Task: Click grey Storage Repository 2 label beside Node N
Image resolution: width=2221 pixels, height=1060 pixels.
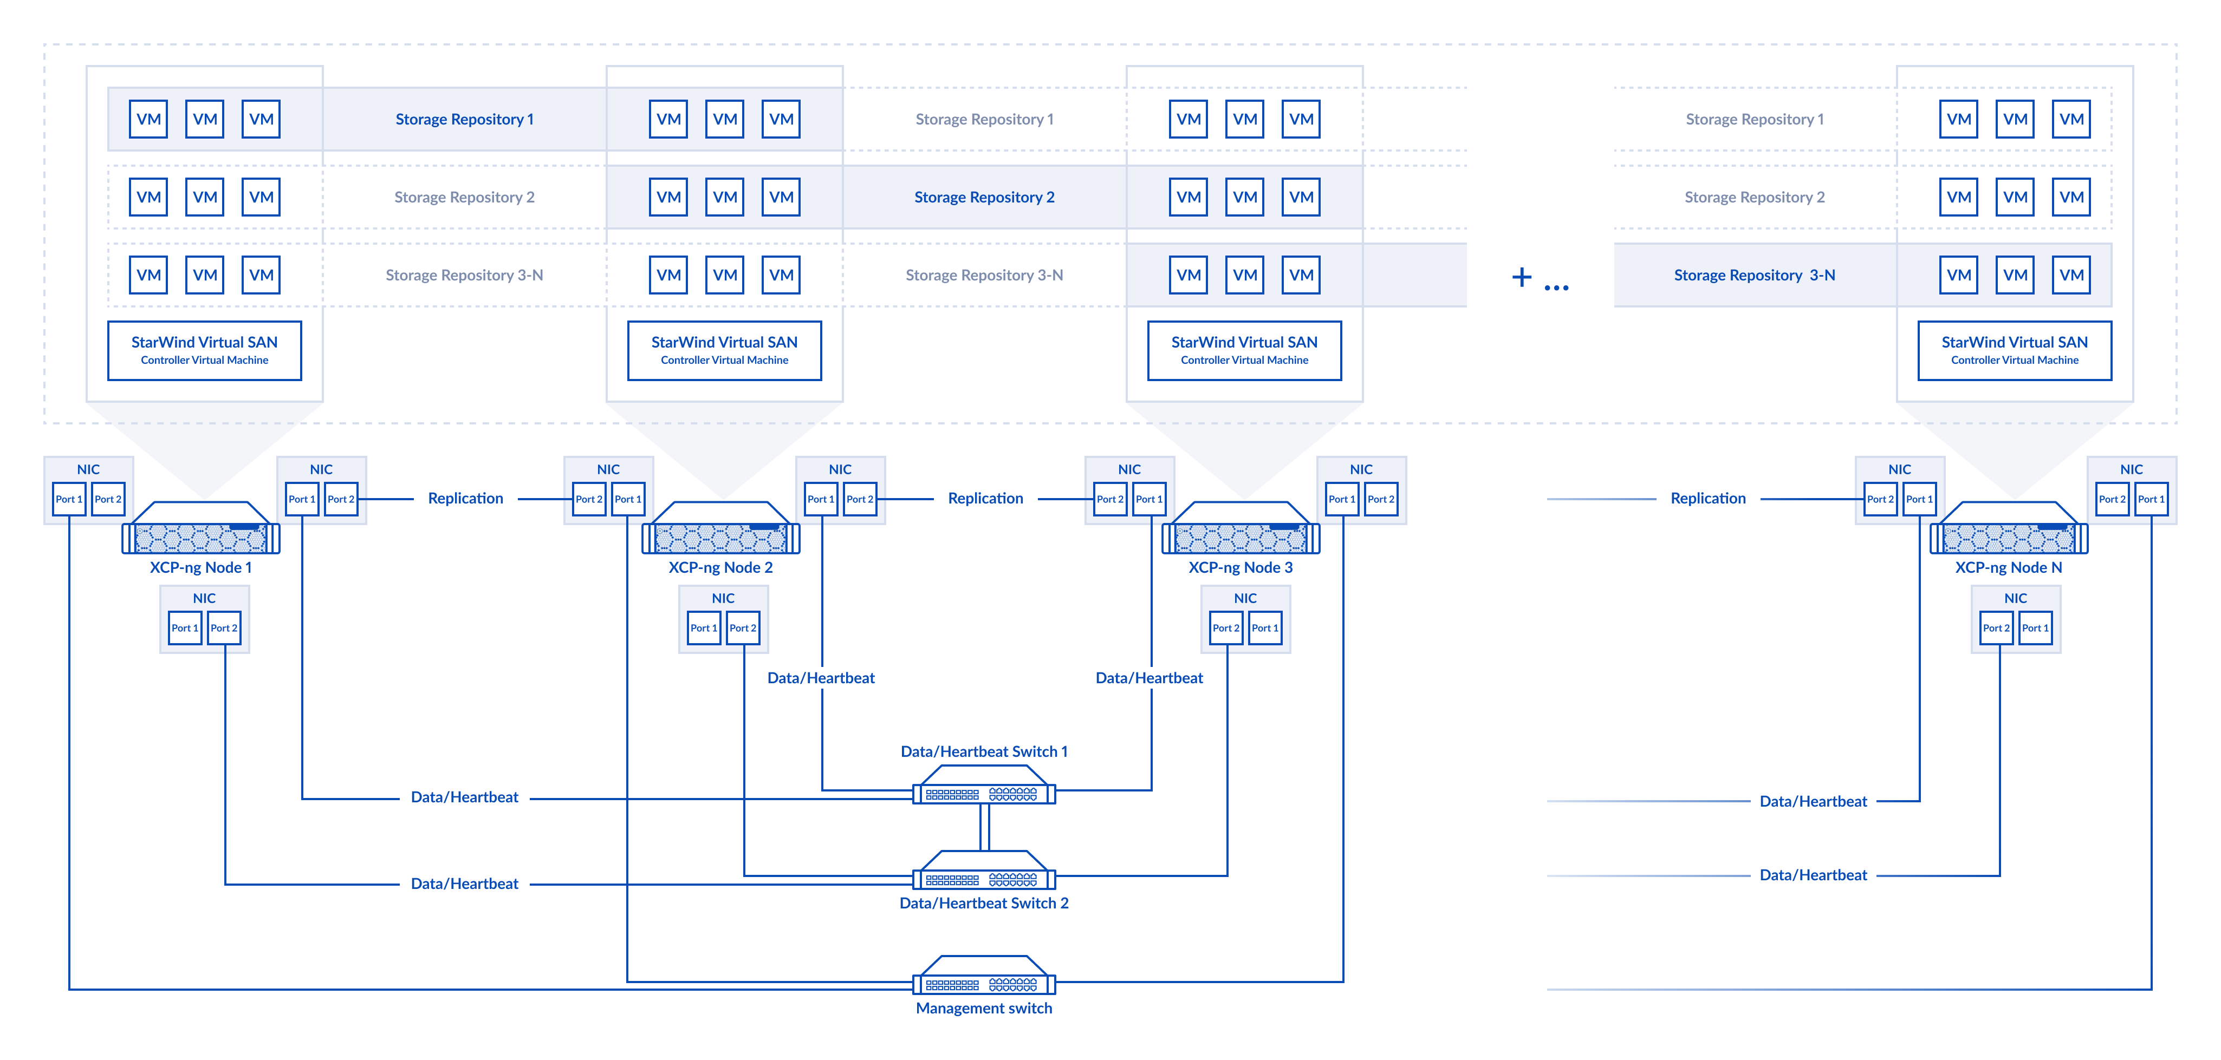Action: 1755,198
